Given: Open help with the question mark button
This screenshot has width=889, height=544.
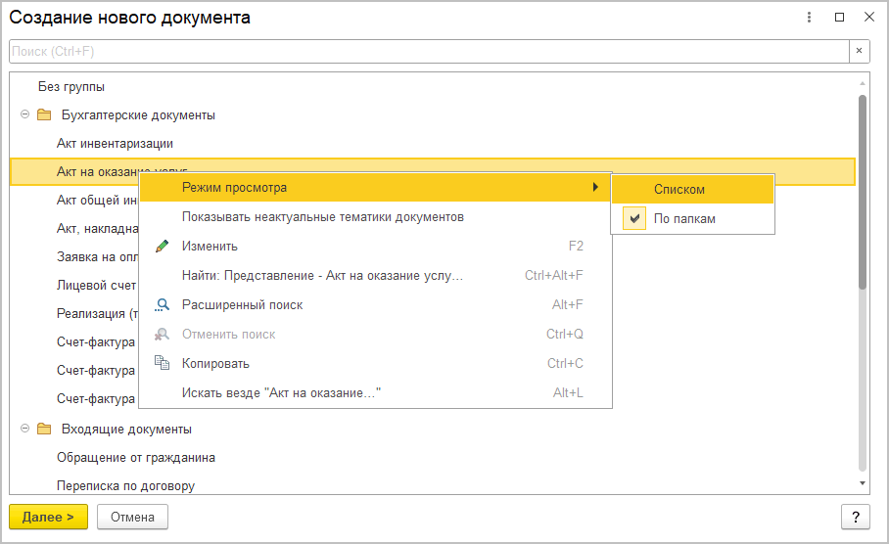Looking at the screenshot, I should click(x=856, y=517).
